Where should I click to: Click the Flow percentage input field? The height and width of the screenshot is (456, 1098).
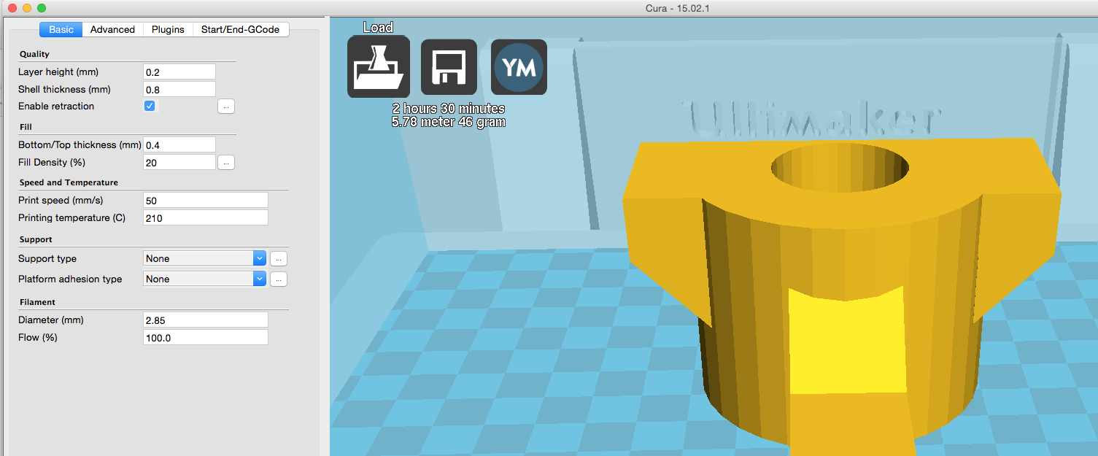click(x=206, y=337)
